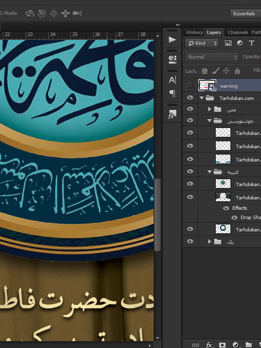This screenshot has height=348, width=261.
Task: Create new group folder icon at bottom
Action: [x=249, y=345]
